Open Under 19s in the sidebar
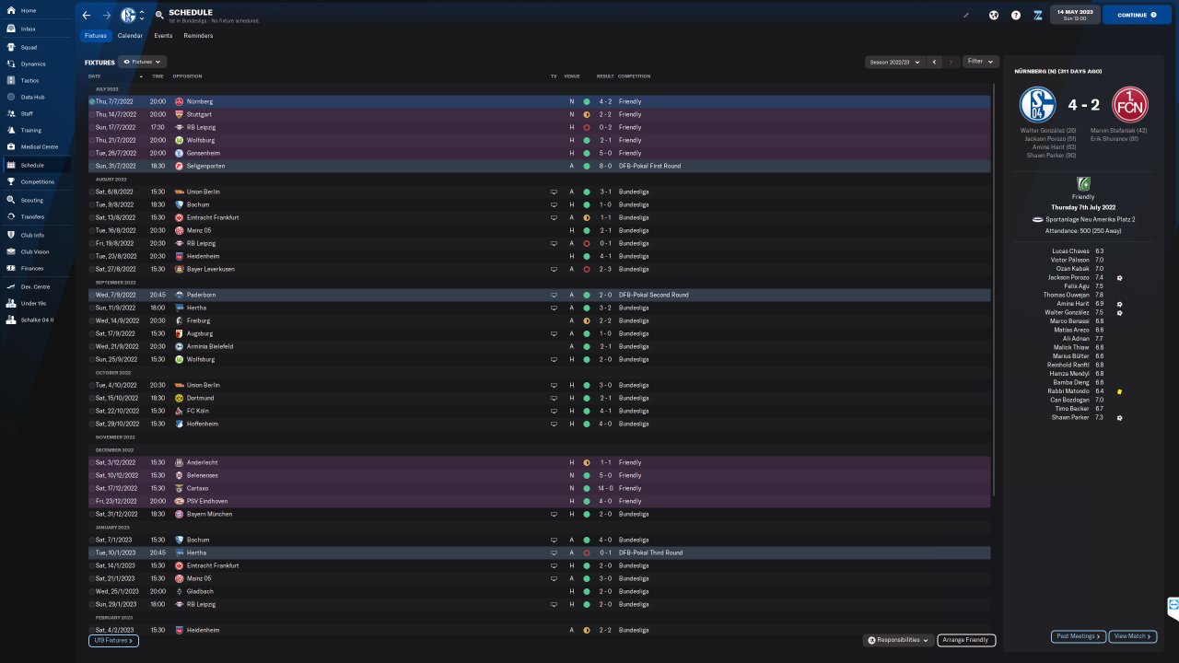The width and height of the screenshot is (1179, 663). [x=35, y=303]
